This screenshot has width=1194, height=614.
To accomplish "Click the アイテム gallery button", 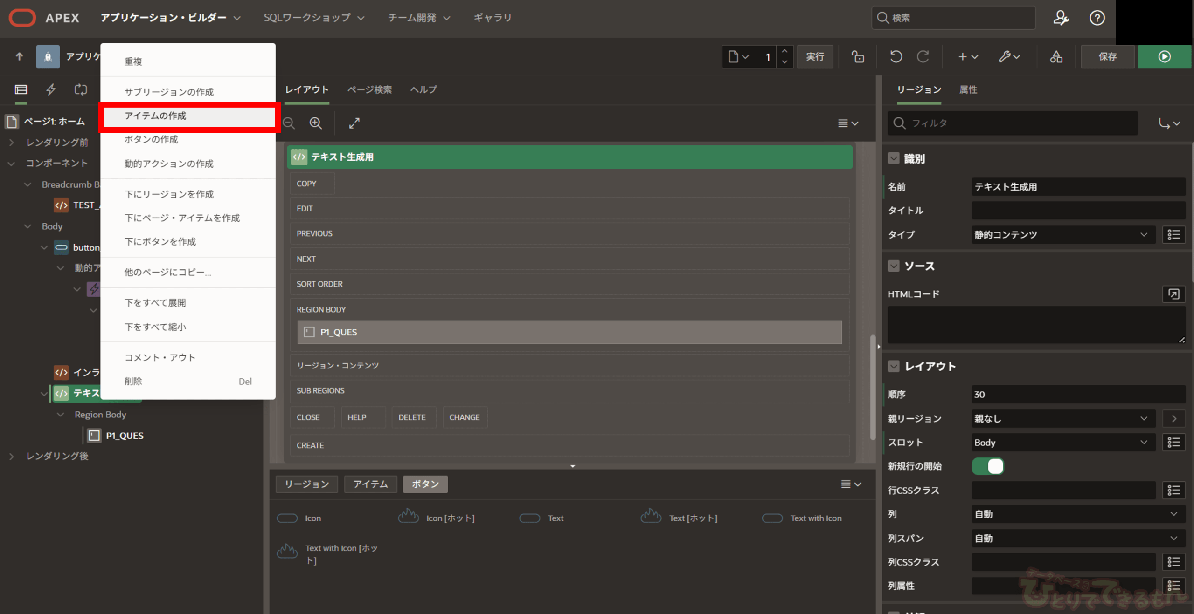I will tap(370, 484).
